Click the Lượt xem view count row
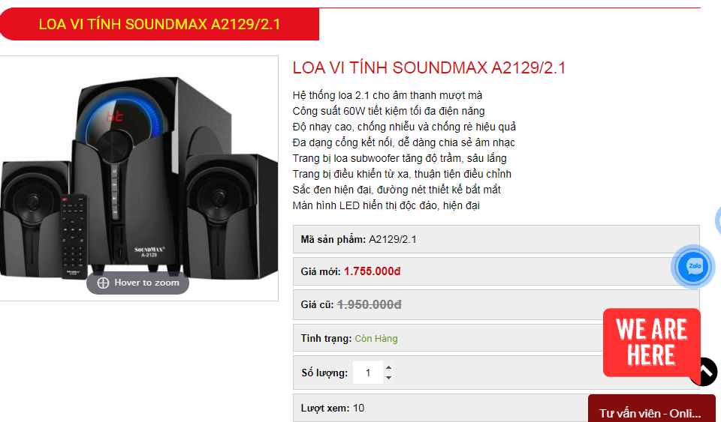 (x=441, y=408)
